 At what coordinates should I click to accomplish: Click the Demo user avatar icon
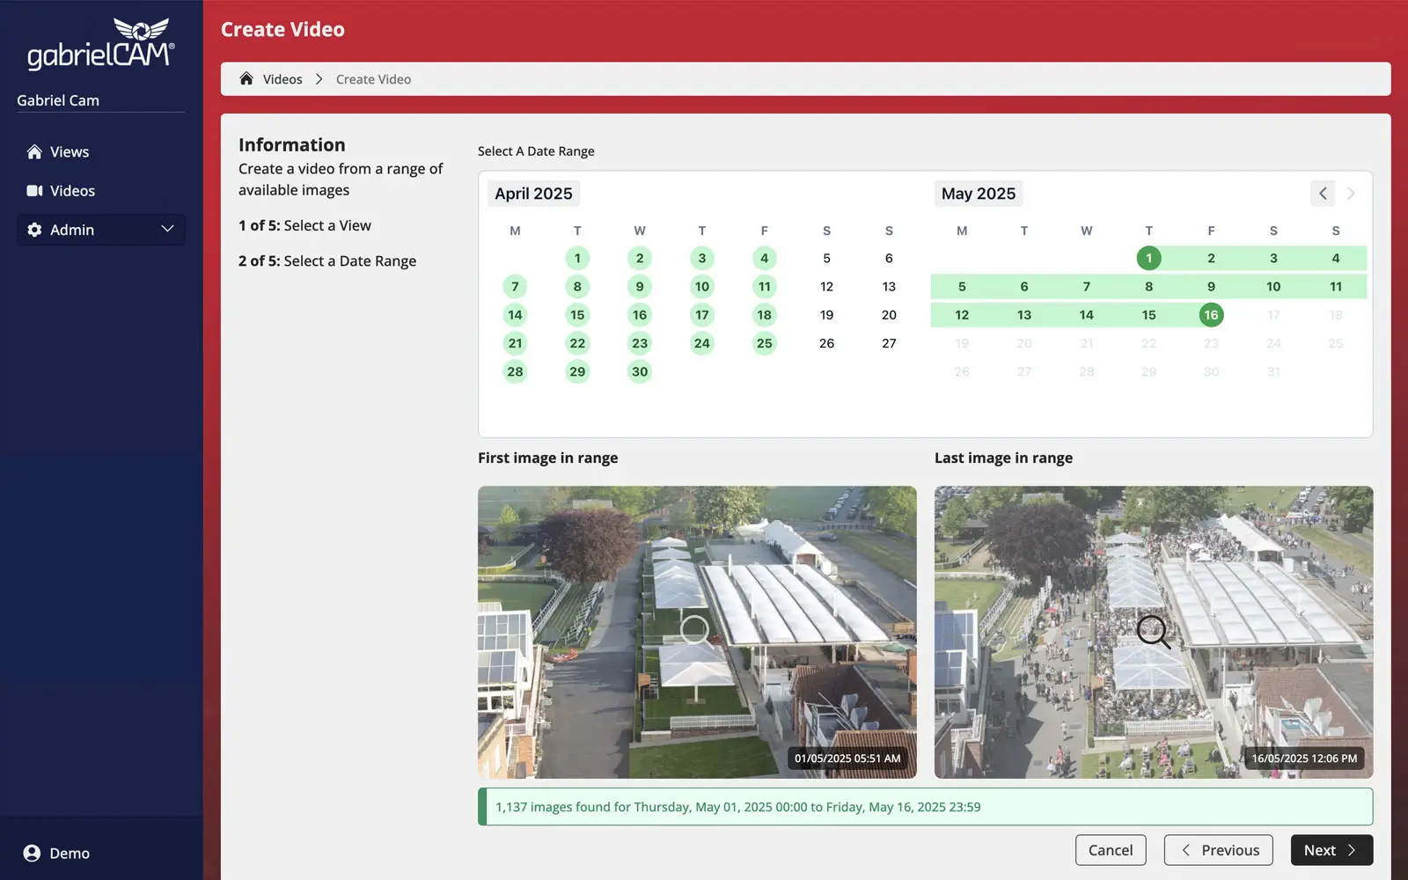[32, 853]
